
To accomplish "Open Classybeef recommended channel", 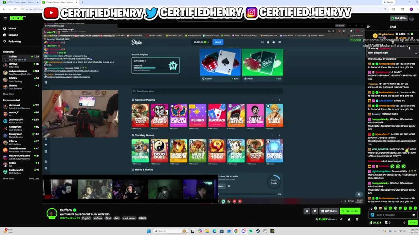I will tap(21, 135).
